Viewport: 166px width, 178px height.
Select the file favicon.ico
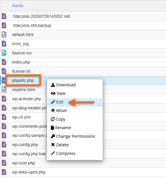(x=22, y=53)
